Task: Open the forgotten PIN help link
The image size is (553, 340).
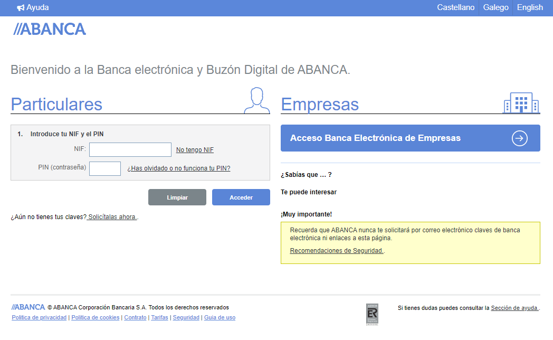Action: click(179, 168)
